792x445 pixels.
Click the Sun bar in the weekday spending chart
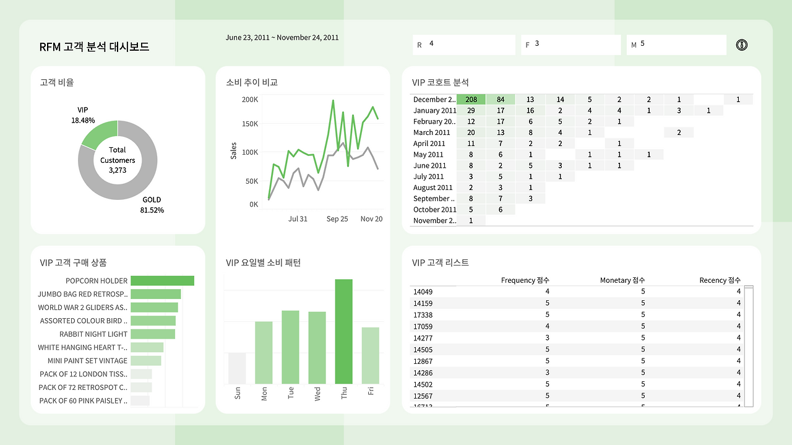[236, 368]
